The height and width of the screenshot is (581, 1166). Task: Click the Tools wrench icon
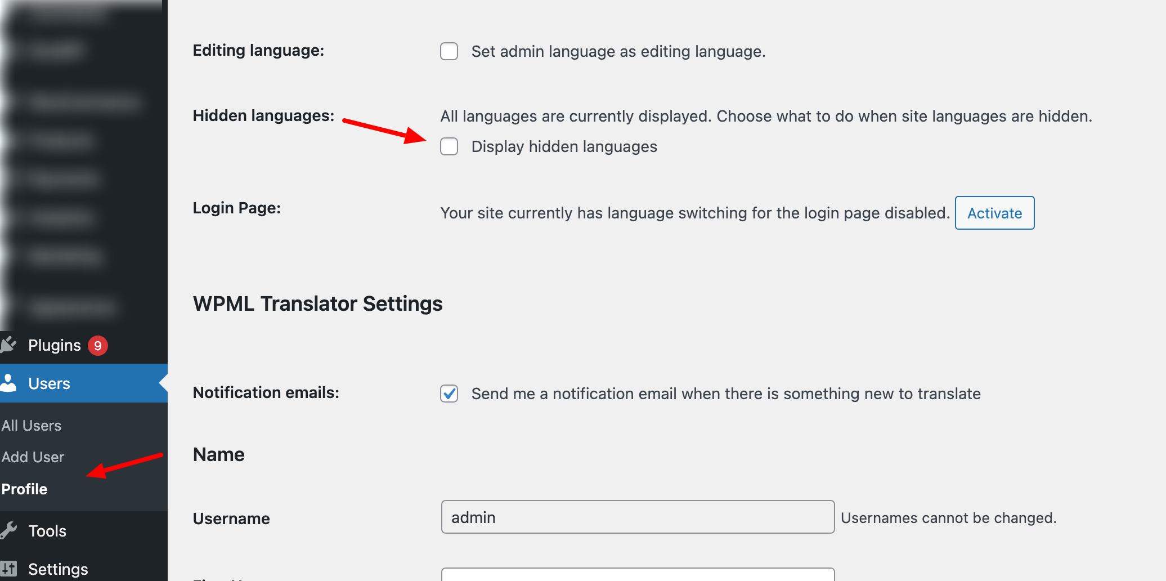pos(9,530)
